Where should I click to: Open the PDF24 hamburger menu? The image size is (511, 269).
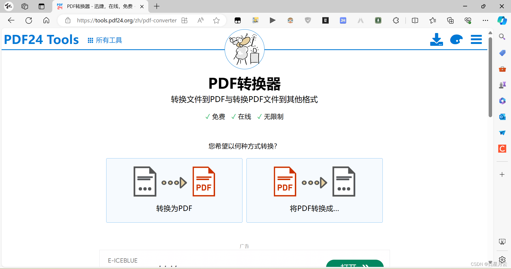[476, 39]
